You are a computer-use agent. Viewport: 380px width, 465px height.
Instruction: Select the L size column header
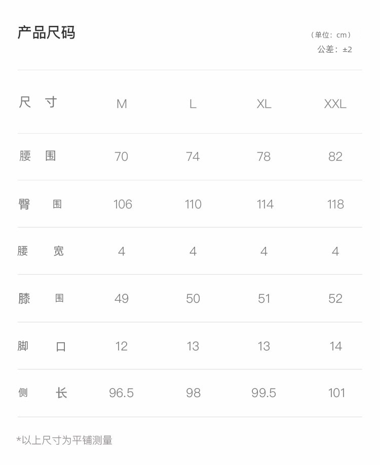193,104
